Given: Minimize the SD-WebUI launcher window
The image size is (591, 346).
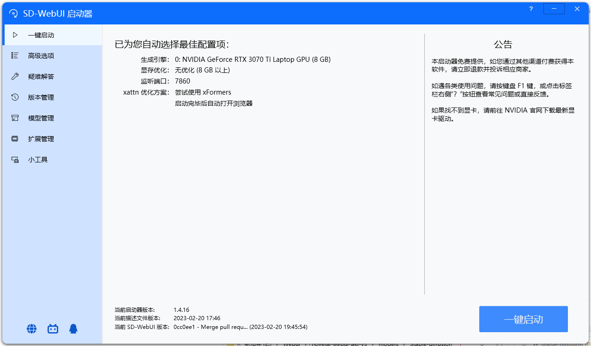Looking at the screenshot, I should point(554,9).
